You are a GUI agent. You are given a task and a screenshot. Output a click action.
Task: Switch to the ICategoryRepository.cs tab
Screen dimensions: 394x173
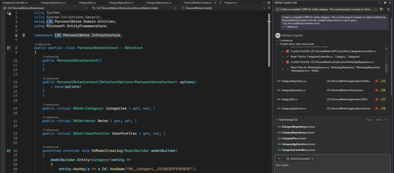point(159,3)
